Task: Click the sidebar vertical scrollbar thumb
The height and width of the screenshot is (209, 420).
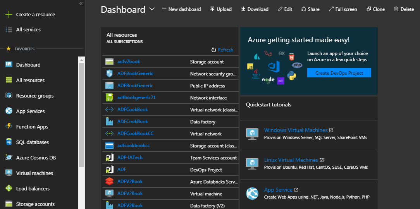Action: click(81, 115)
